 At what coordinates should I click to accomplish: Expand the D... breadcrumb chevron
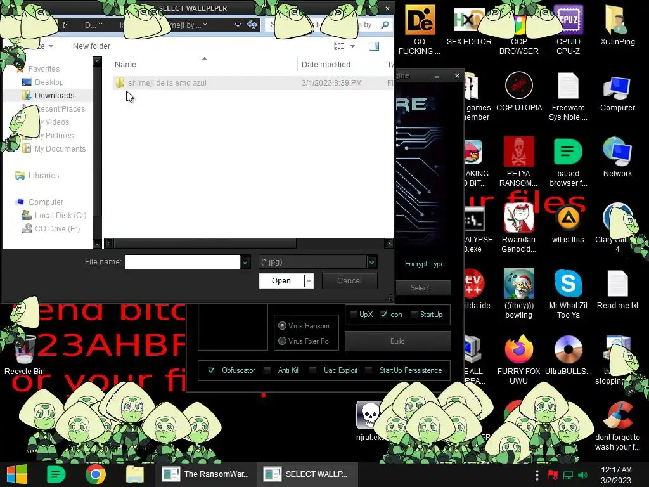tap(100, 25)
